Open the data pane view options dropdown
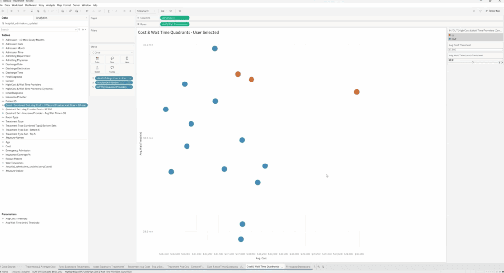 [83, 29]
